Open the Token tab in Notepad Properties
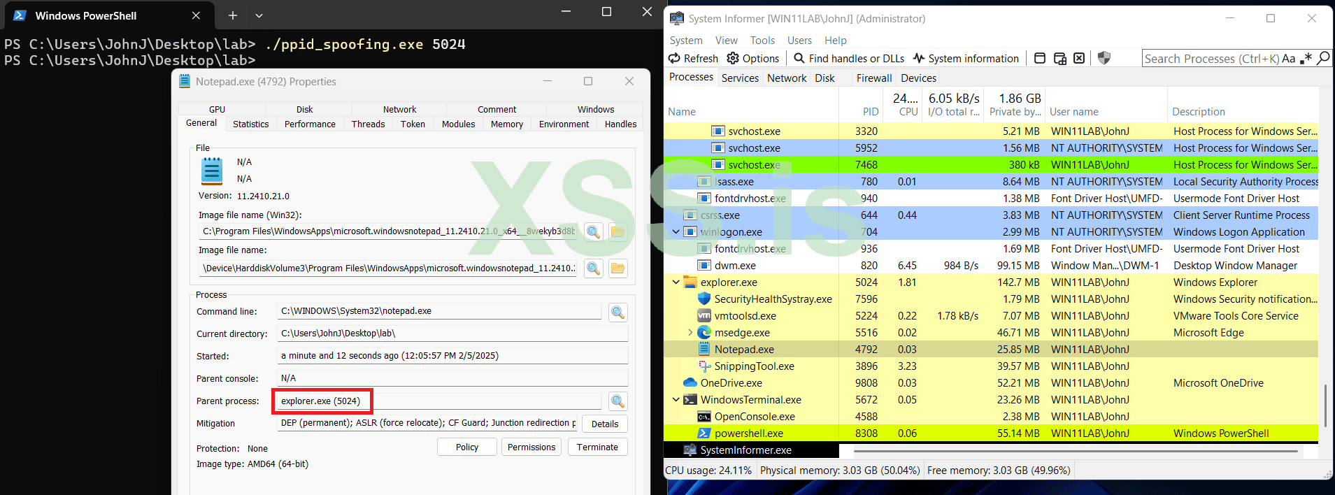Viewport: 1335px width, 495px height. point(413,124)
